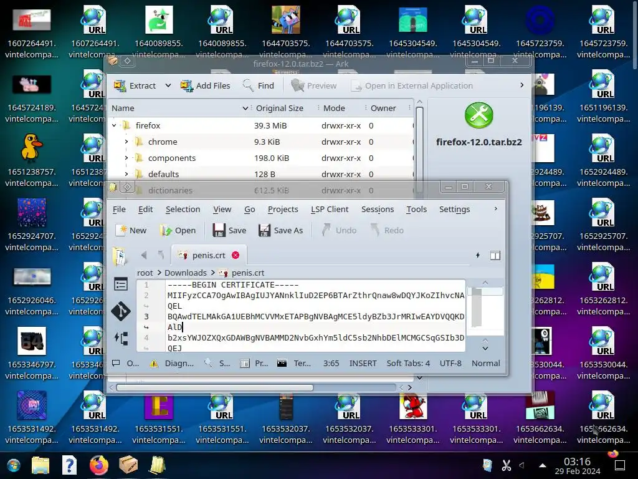638x479 pixels.
Task: Open Kate documents sidebar icon
Action: pos(120,256)
